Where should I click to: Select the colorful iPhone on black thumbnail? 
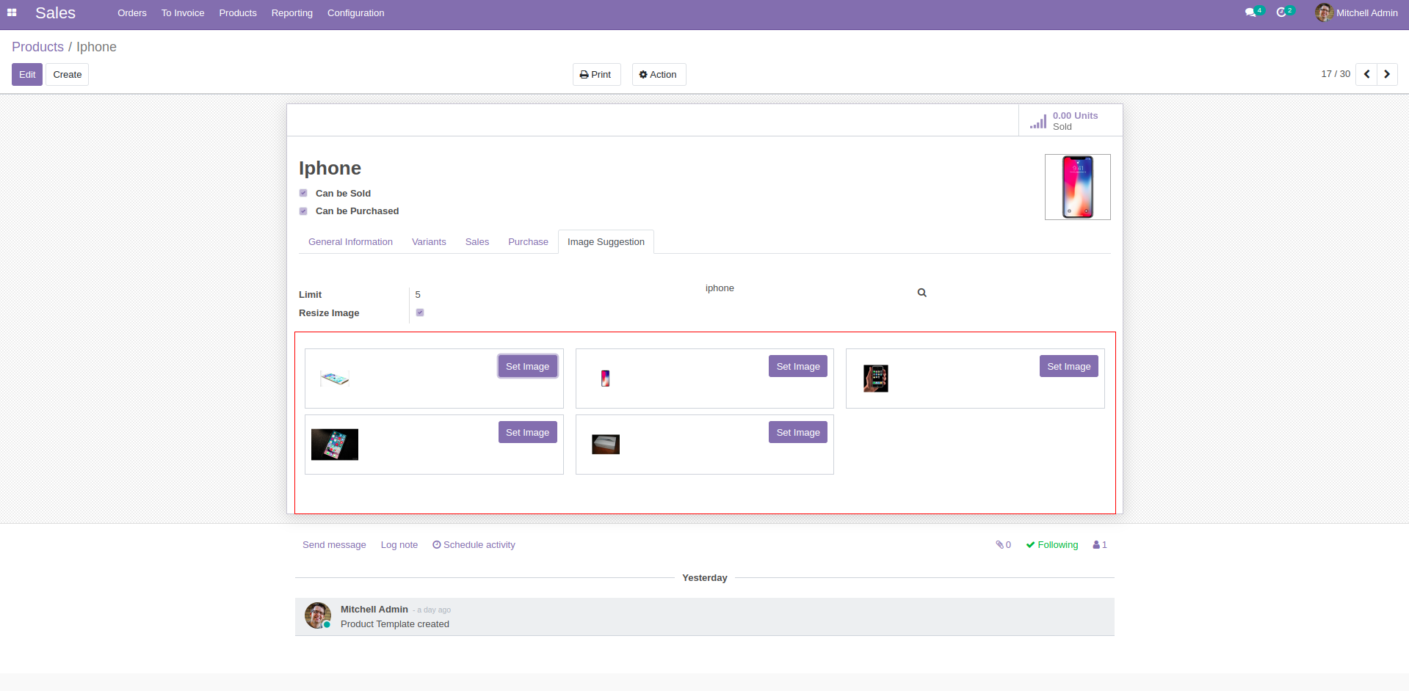335,445
